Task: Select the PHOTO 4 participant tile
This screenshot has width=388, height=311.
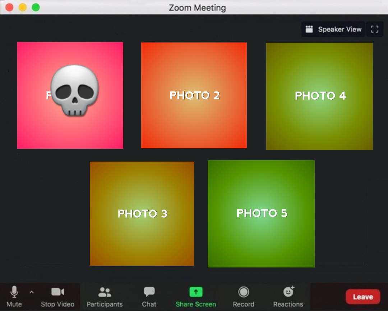Action: tap(319, 96)
